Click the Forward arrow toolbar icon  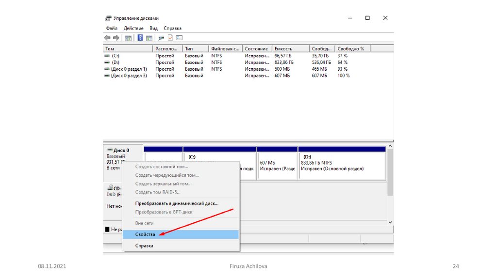tap(116, 38)
